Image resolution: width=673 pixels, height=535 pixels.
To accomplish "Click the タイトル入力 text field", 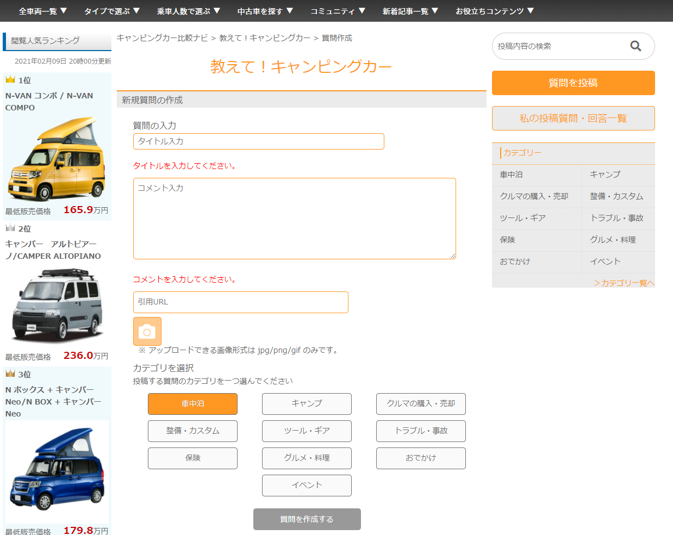I will [x=258, y=141].
